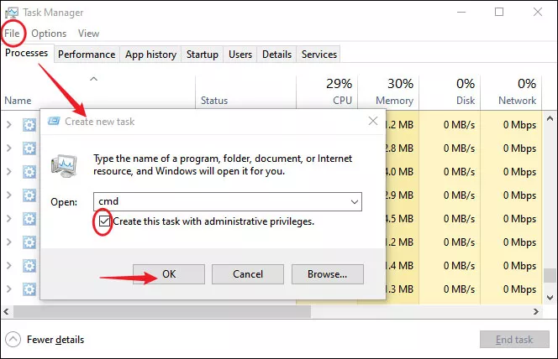
Task: Click gear icon of the 2.8 MB row
Action: coord(29,148)
